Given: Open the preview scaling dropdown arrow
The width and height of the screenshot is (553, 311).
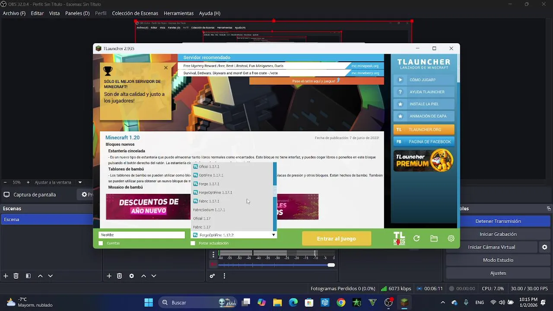Looking at the screenshot, I should 80,182.
